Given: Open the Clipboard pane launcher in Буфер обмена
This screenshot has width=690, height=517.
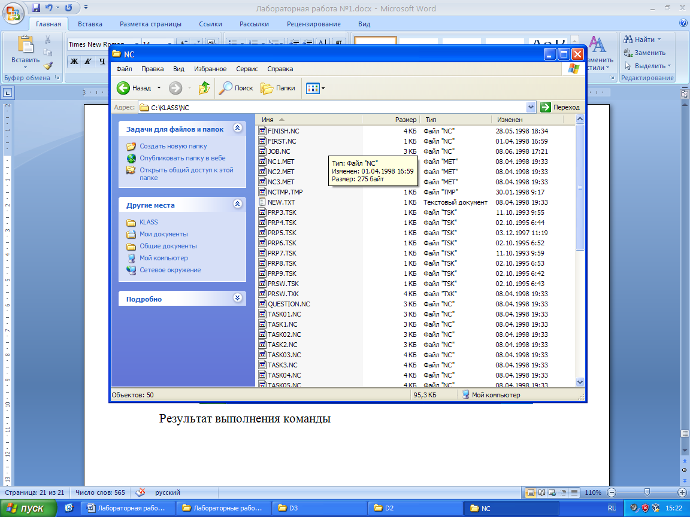Looking at the screenshot, I should (x=57, y=77).
